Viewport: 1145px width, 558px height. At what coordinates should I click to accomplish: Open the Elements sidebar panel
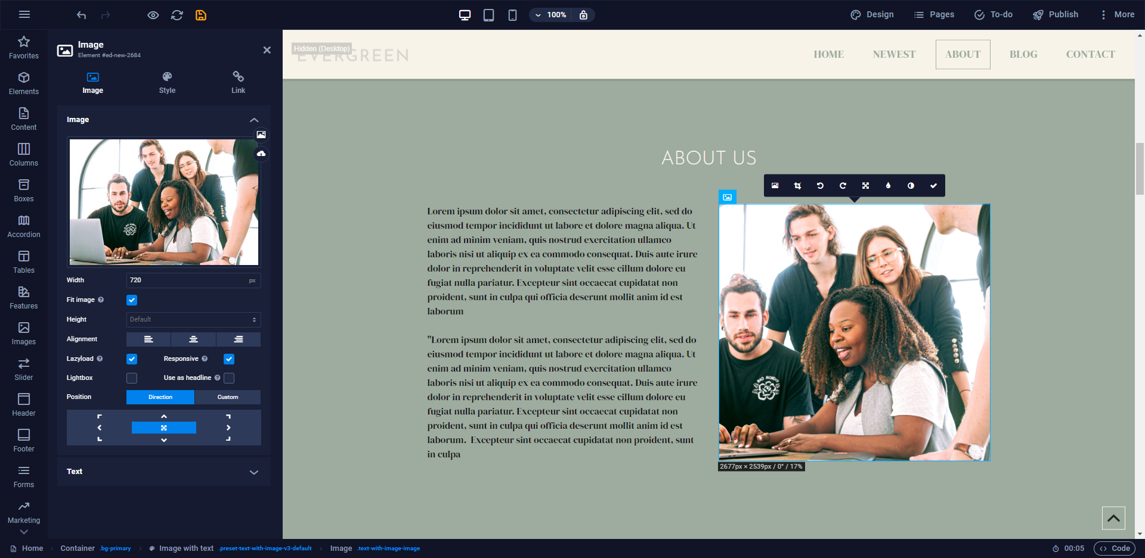(24, 83)
